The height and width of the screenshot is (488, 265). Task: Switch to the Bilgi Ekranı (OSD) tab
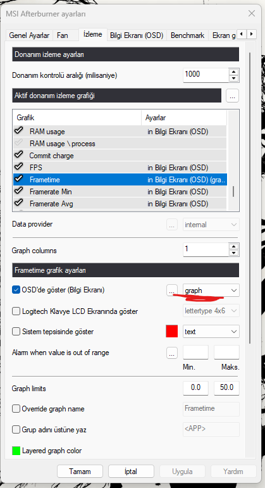click(x=137, y=35)
